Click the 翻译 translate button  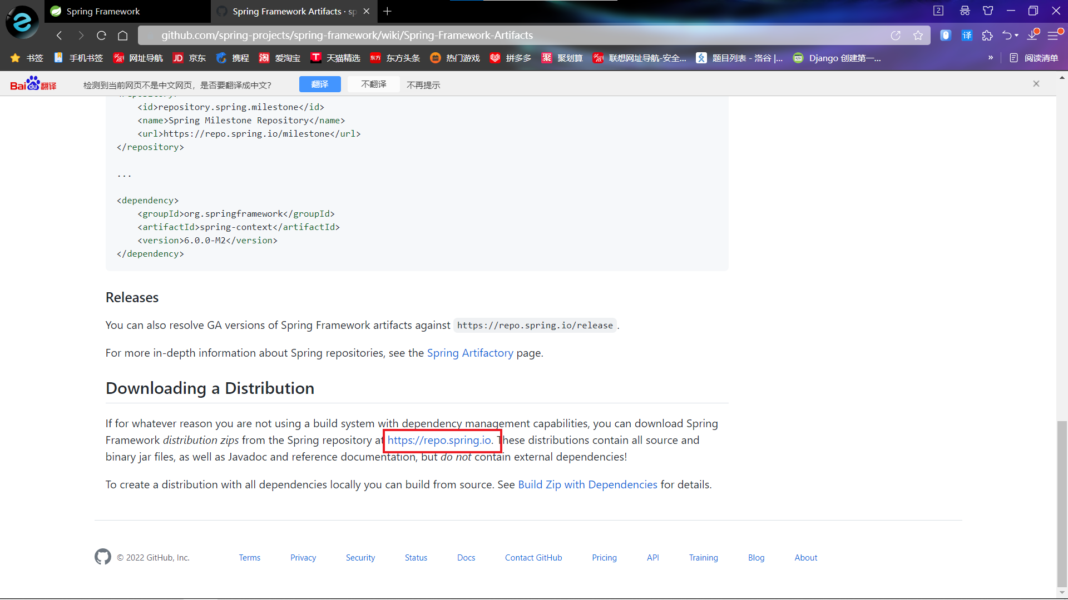320,84
